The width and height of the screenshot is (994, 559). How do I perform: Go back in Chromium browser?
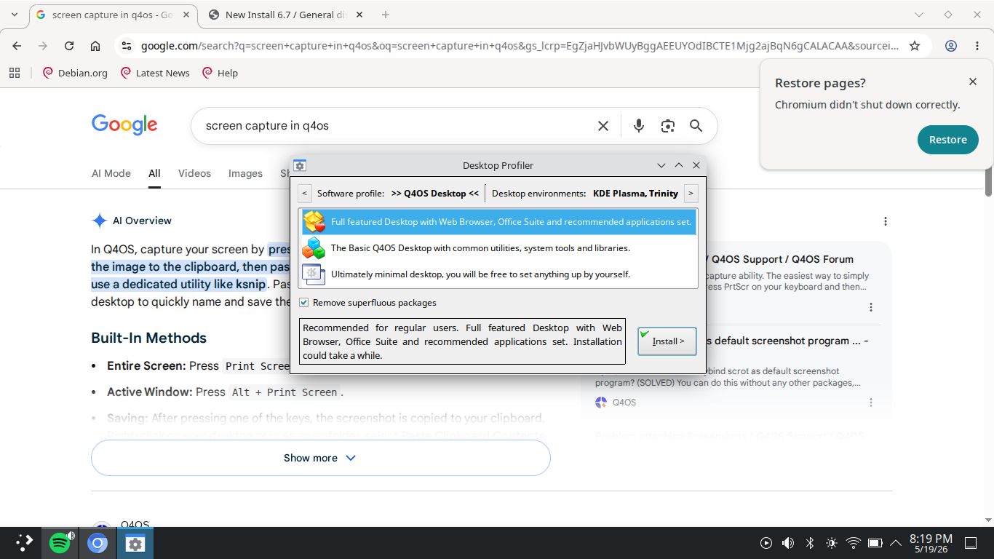(x=17, y=46)
